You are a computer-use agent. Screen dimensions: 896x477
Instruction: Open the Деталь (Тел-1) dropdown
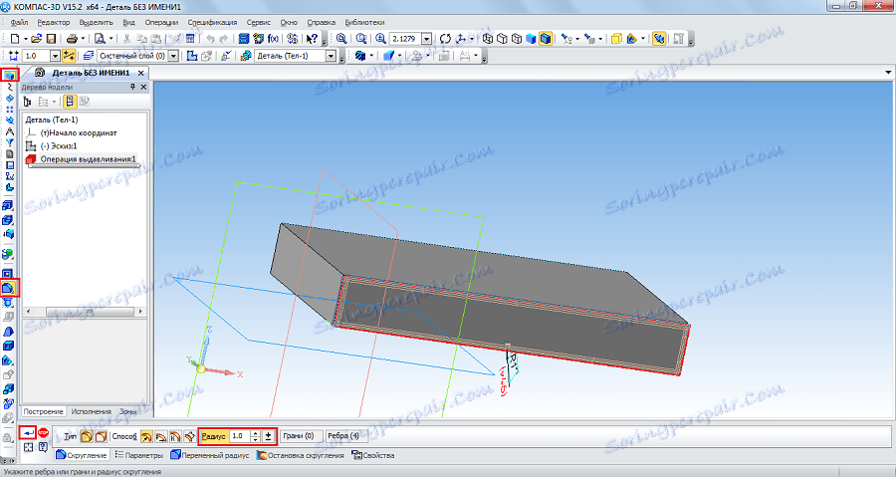pos(332,56)
